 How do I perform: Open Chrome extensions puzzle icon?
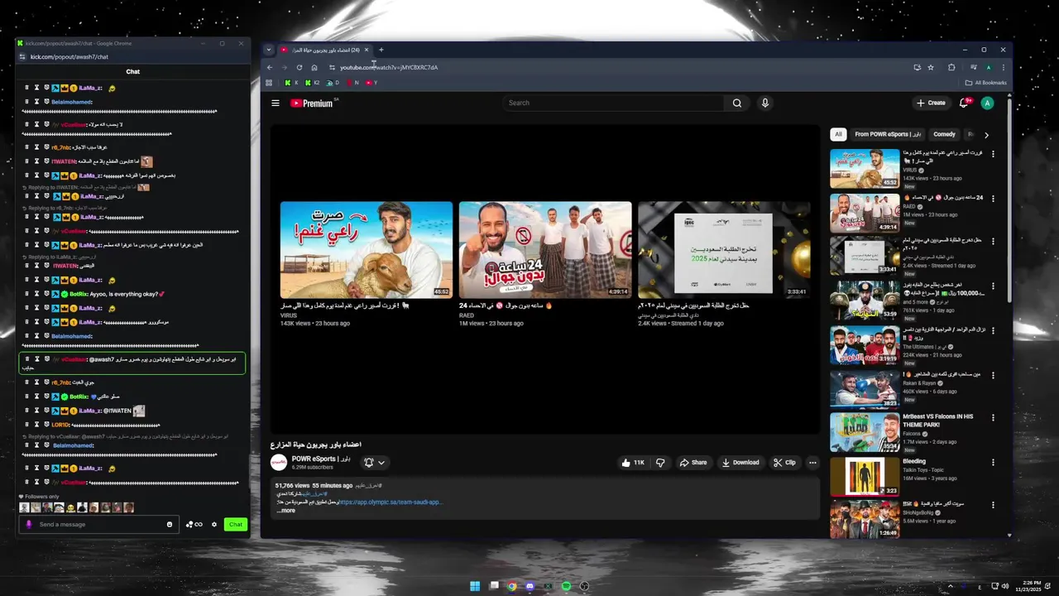[951, 67]
